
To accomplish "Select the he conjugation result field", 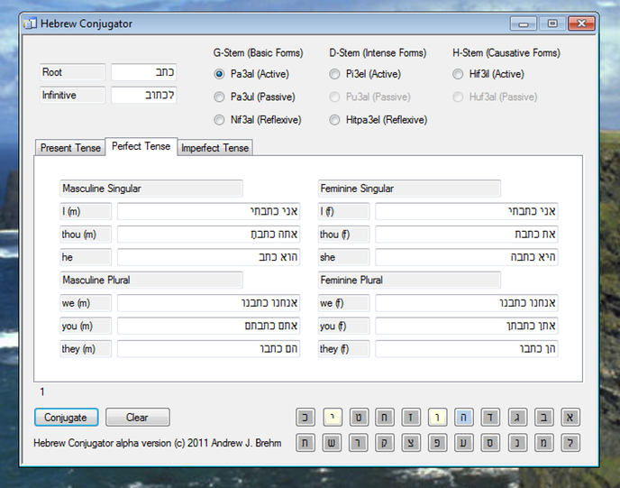I will coord(208,257).
